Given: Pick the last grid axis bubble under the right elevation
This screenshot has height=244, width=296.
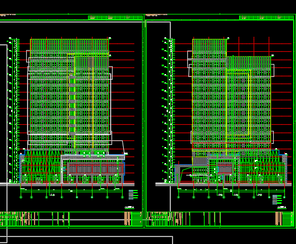Looking at the screenshot, I should [284, 197].
